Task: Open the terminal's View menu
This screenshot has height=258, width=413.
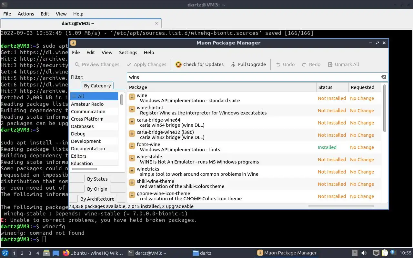Action: click(61, 14)
